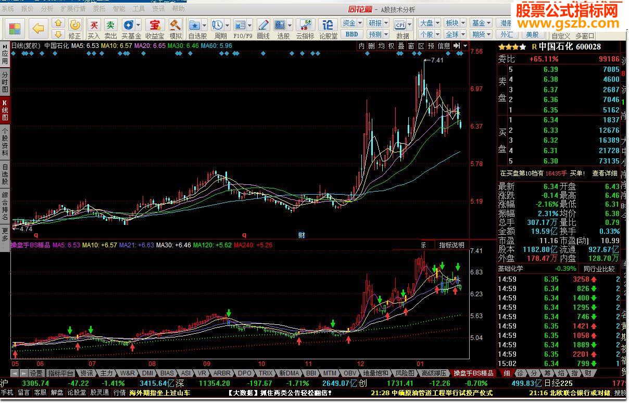This screenshot has height=403, width=629.
Task: Open the 买基金 fund purchase icon
Action: click(129, 29)
